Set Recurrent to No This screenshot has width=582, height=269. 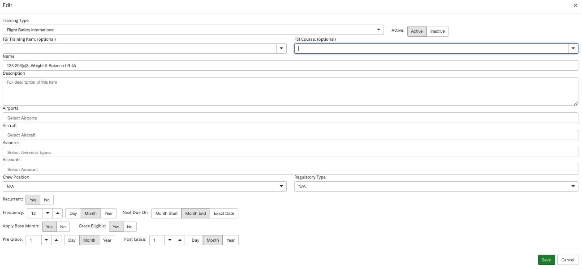click(x=47, y=200)
